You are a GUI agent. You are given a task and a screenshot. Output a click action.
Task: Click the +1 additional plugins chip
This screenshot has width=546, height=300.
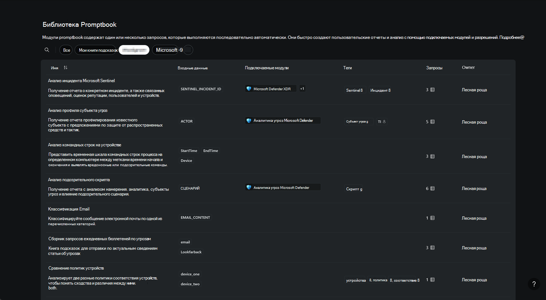point(302,89)
